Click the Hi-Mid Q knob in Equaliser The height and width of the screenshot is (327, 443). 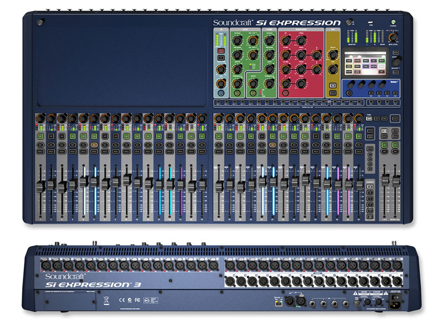point(317,54)
